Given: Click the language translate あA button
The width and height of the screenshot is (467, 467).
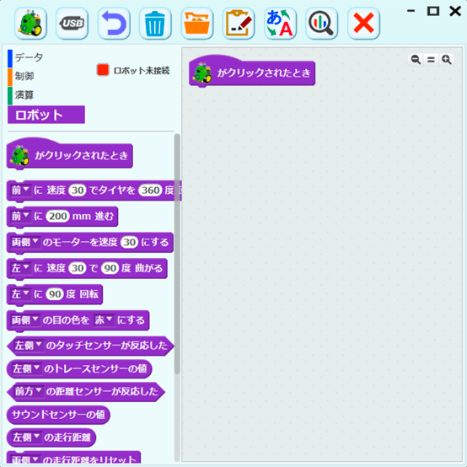Looking at the screenshot, I should (280, 24).
